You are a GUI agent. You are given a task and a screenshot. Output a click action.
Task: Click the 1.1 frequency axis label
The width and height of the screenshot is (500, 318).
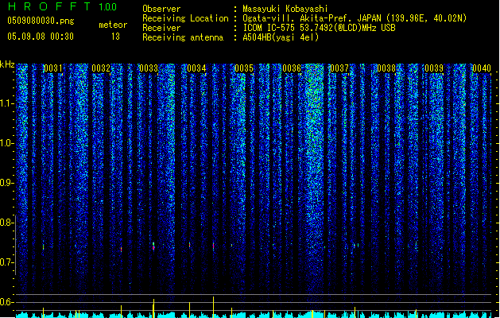pyautogui.click(x=6, y=103)
